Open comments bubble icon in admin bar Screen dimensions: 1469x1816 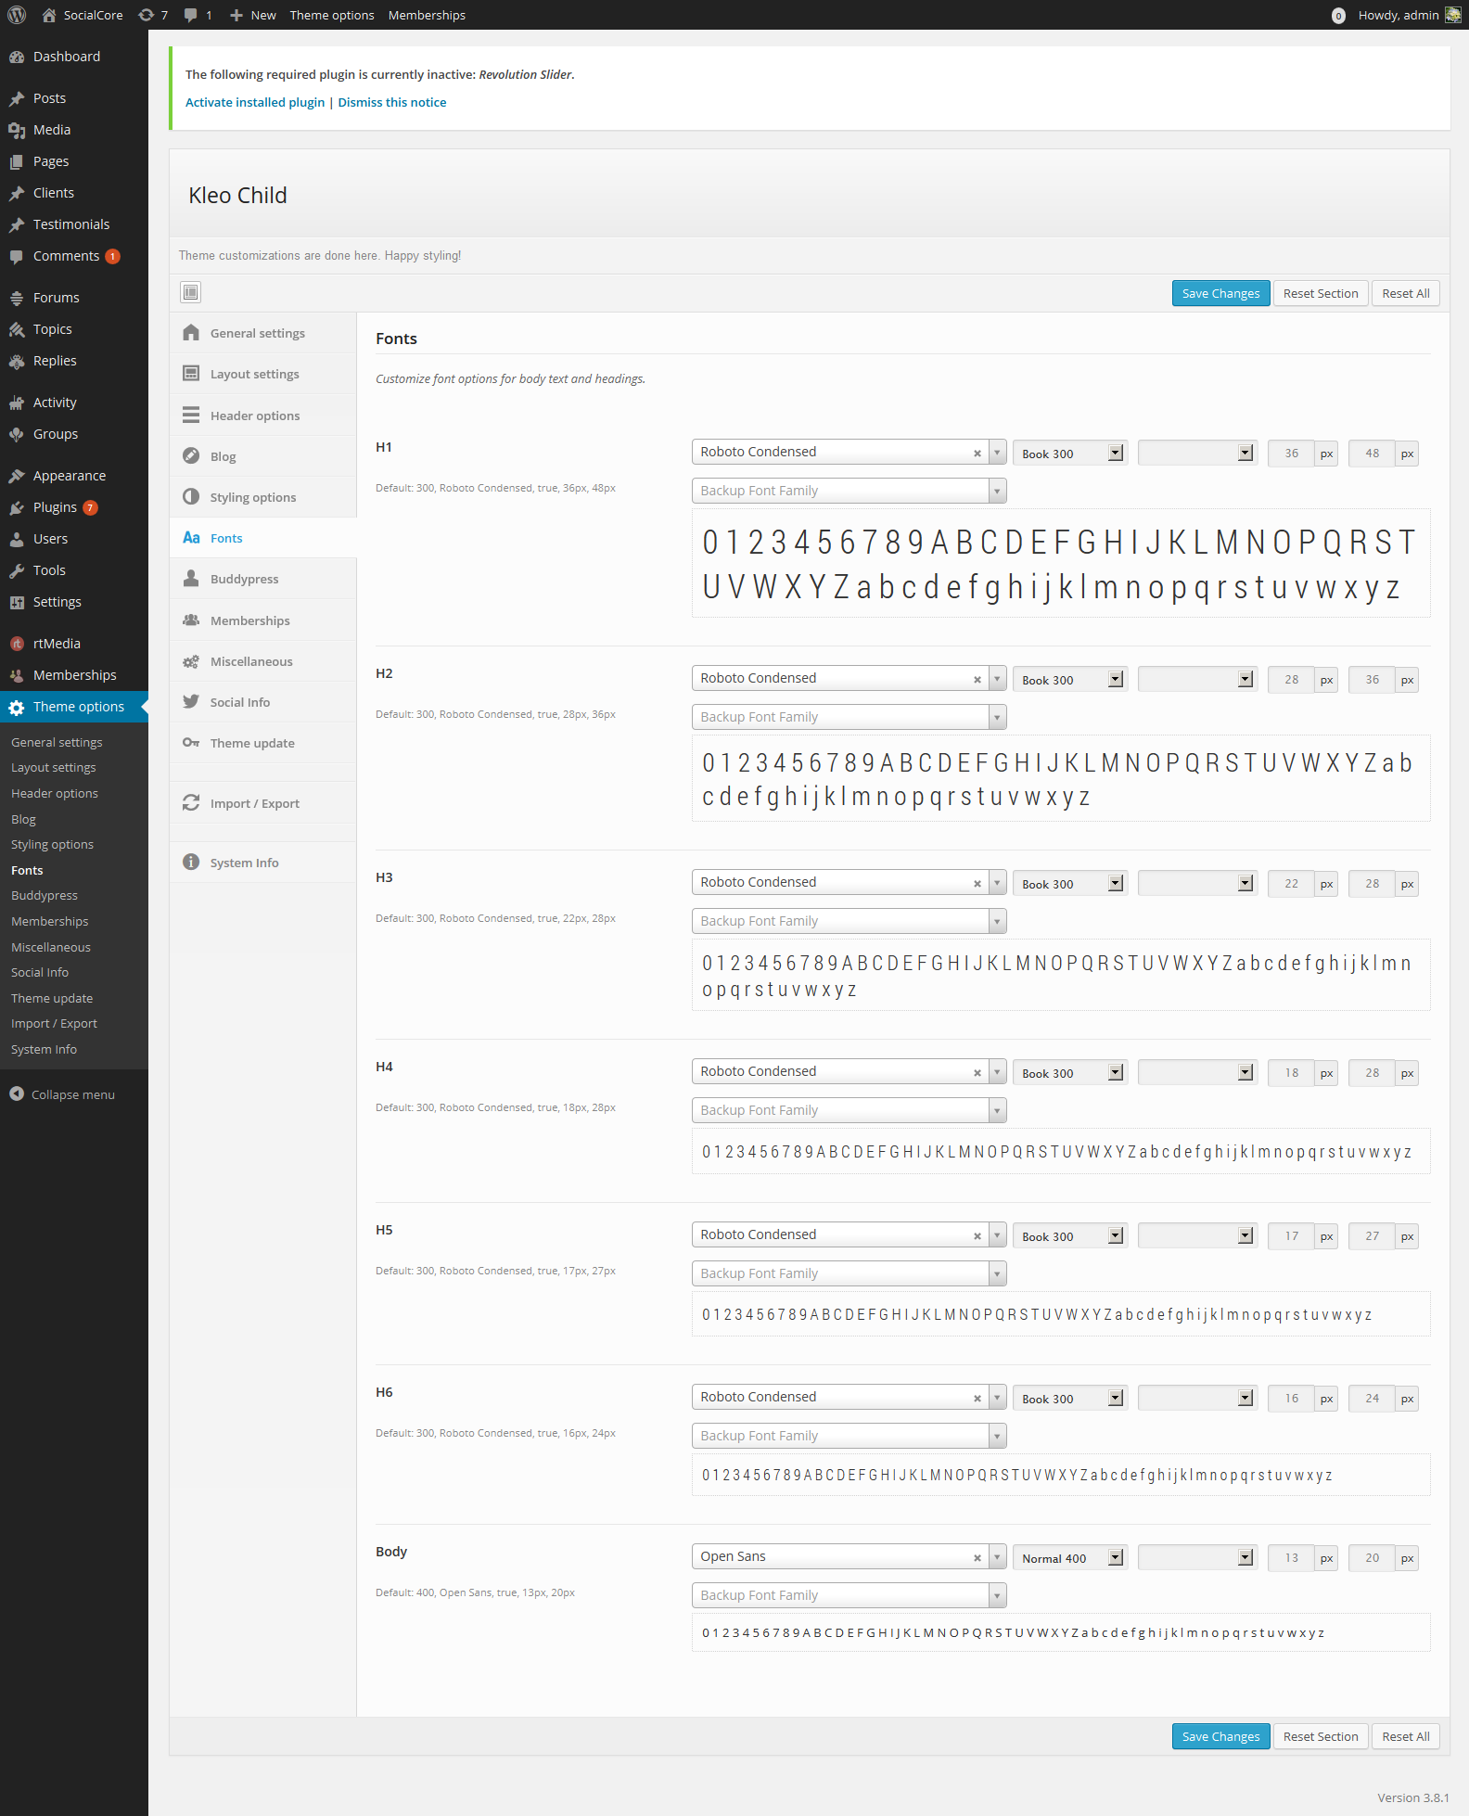pyautogui.click(x=191, y=15)
